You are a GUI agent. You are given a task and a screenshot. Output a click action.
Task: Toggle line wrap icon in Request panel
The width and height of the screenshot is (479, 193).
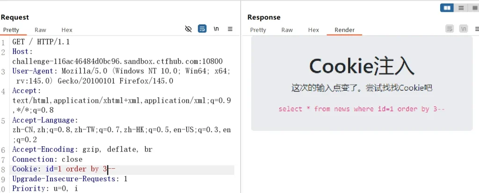[202, 29]
